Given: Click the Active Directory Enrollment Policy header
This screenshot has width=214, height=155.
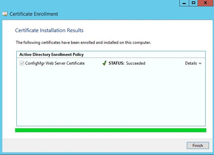Looking at the screenshot, I should (x=52, y=55).
